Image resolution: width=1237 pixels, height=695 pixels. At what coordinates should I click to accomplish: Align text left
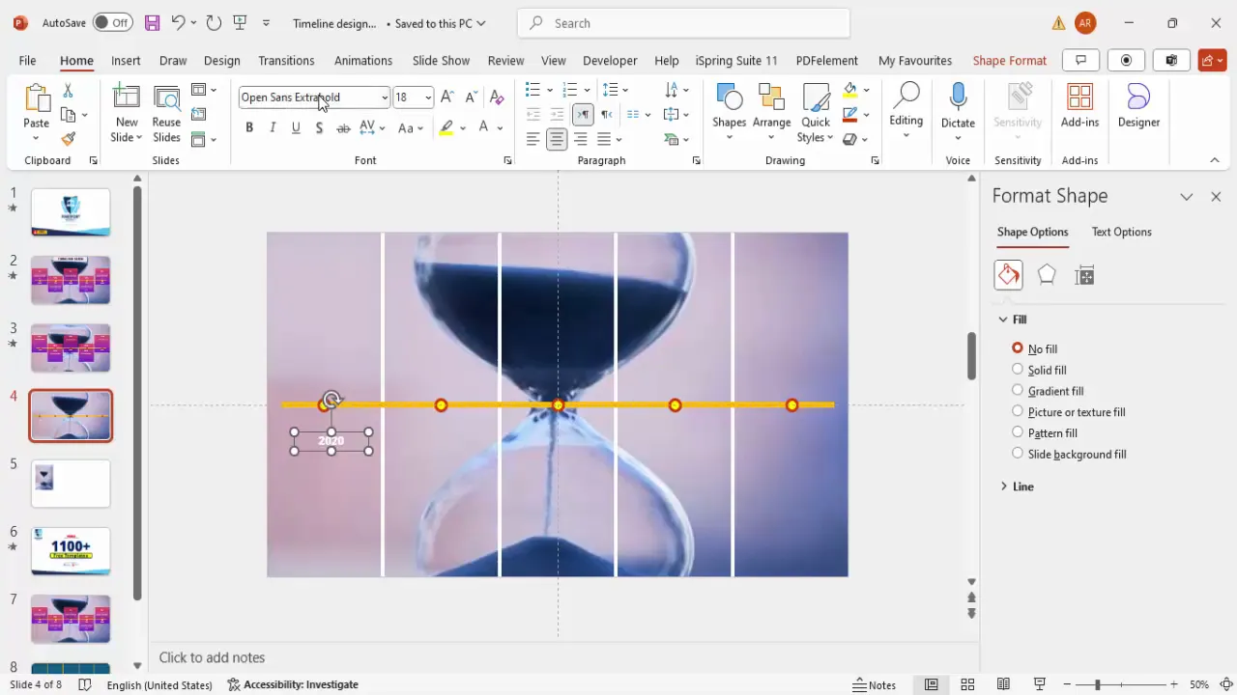click(532, 139)
